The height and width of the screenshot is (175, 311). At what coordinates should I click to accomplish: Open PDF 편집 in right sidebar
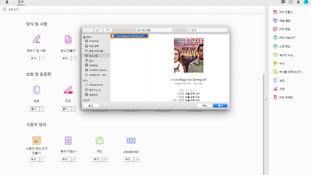(282, 29)
